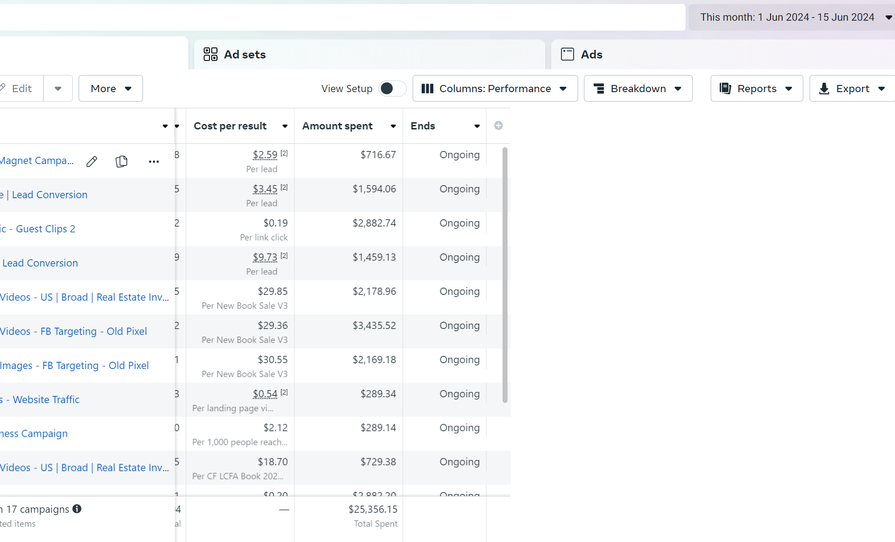Click the Ad sets grid icon

(210, 54)
